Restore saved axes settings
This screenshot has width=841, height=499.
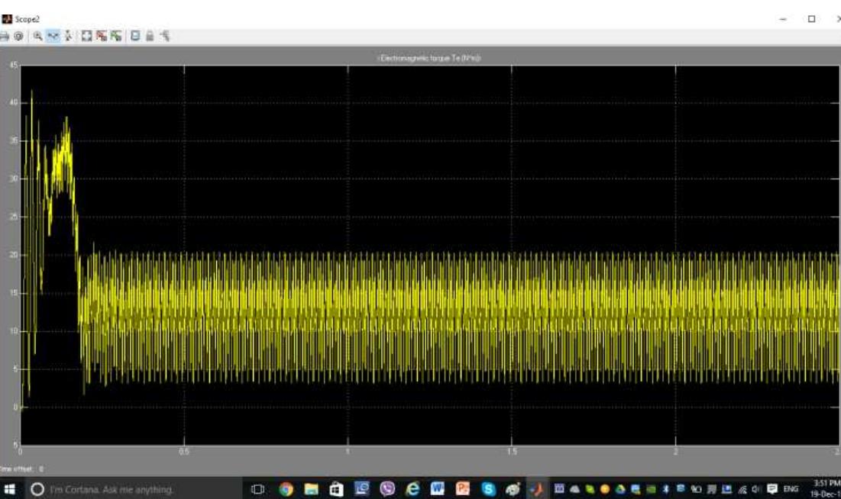(115, 34)
